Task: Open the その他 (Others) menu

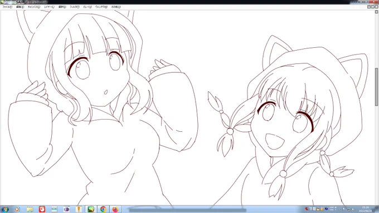Action: click(116, 7)
